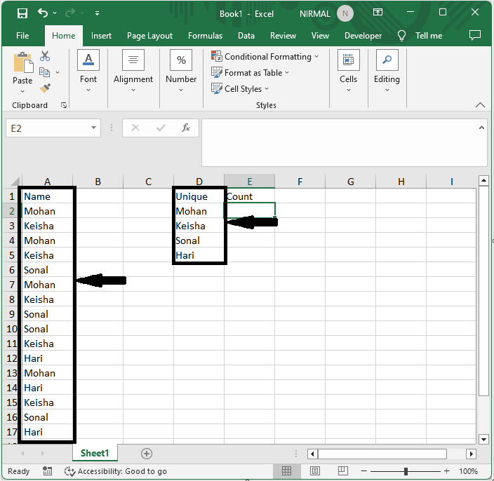Open the Developer tab
This screenshot has height=481, width=494.
tap(363, 36)
